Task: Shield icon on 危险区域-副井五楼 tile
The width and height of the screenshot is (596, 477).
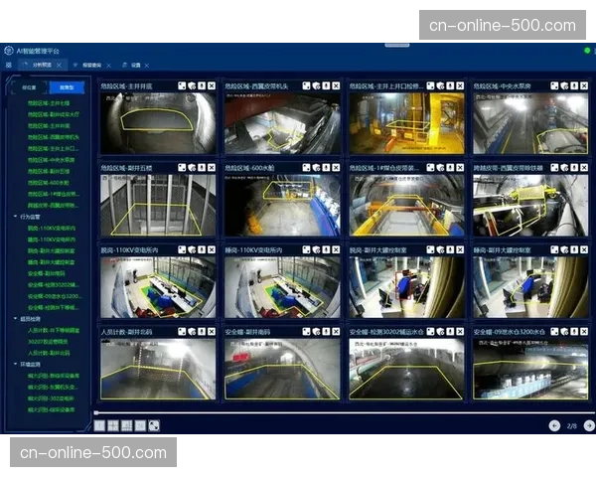Action: click(192, 168)
